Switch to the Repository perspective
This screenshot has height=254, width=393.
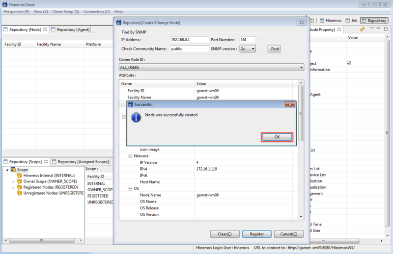coord(374,21)
